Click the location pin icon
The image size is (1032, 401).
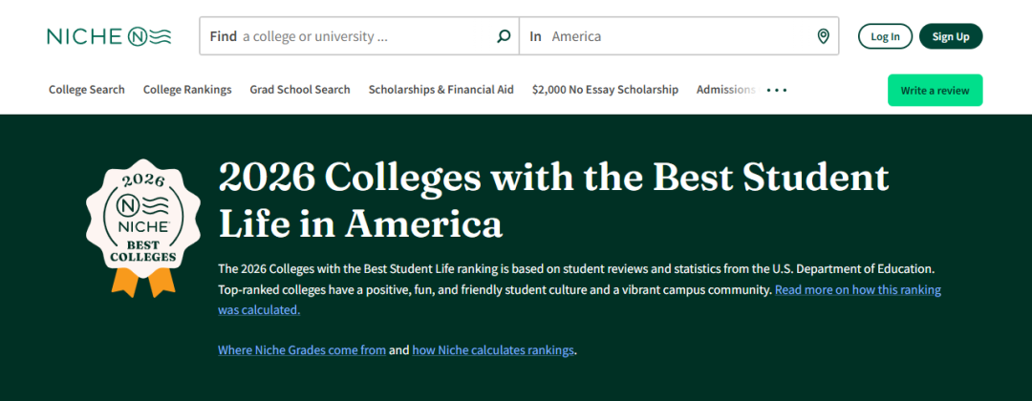(x=823, y=36)
